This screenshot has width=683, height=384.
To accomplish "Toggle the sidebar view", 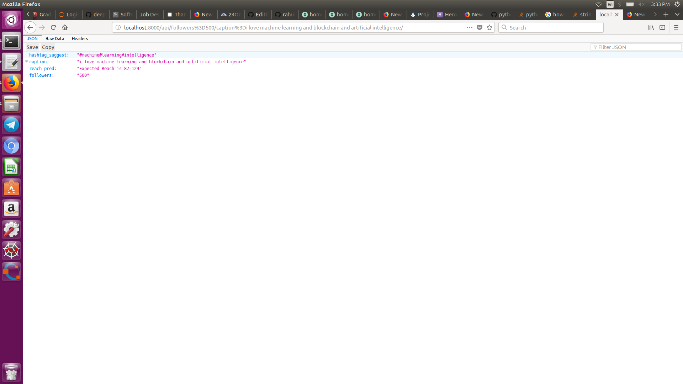I will [662, 27].
